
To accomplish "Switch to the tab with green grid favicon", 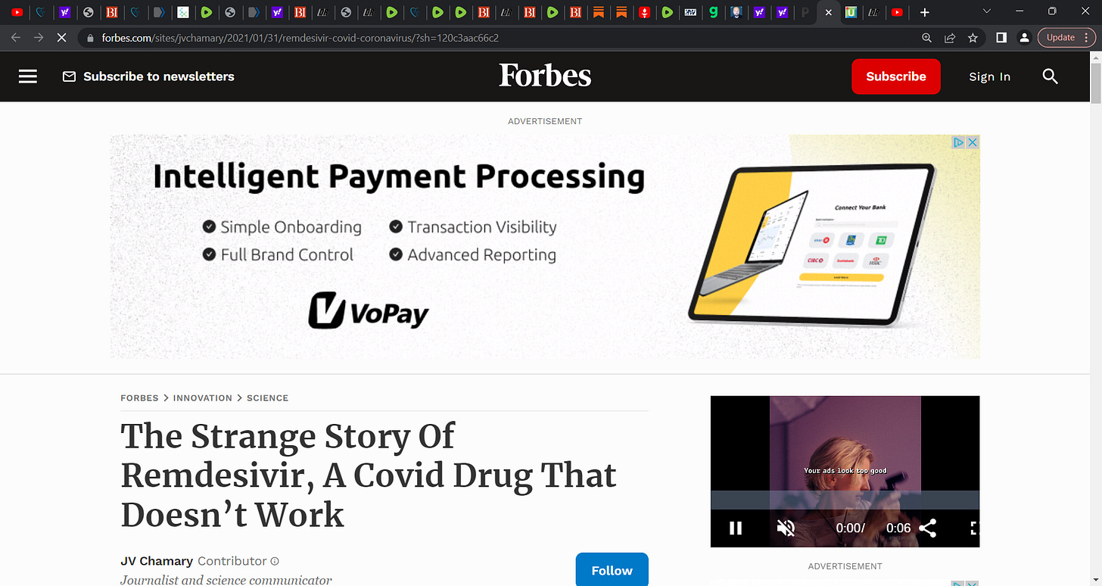I will click(183, 12).
